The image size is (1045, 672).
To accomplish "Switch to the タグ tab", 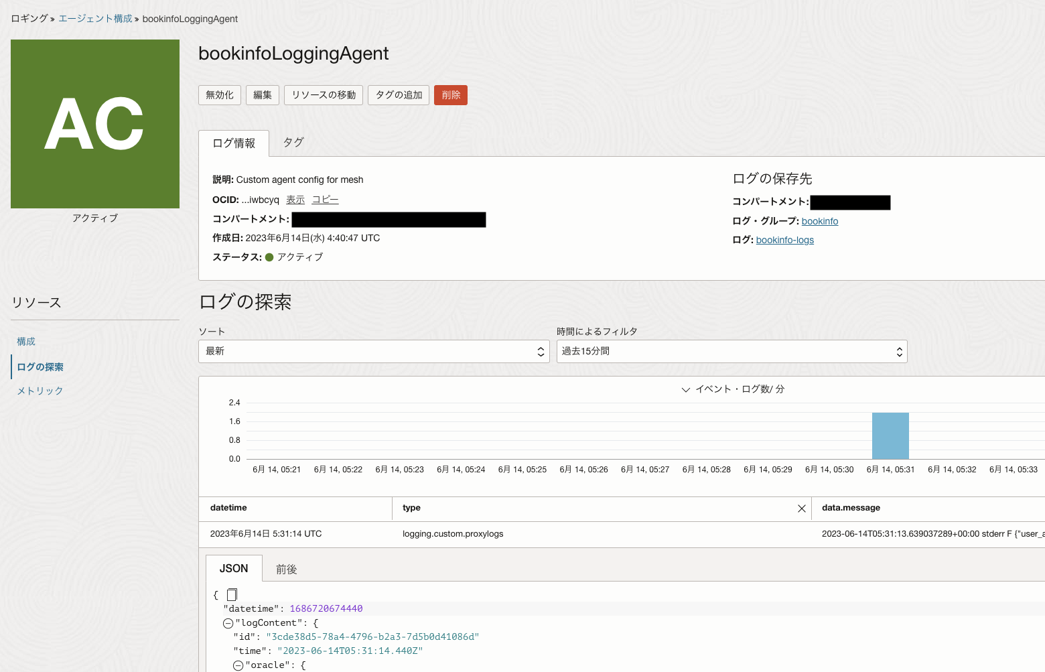I will point(292,142).
